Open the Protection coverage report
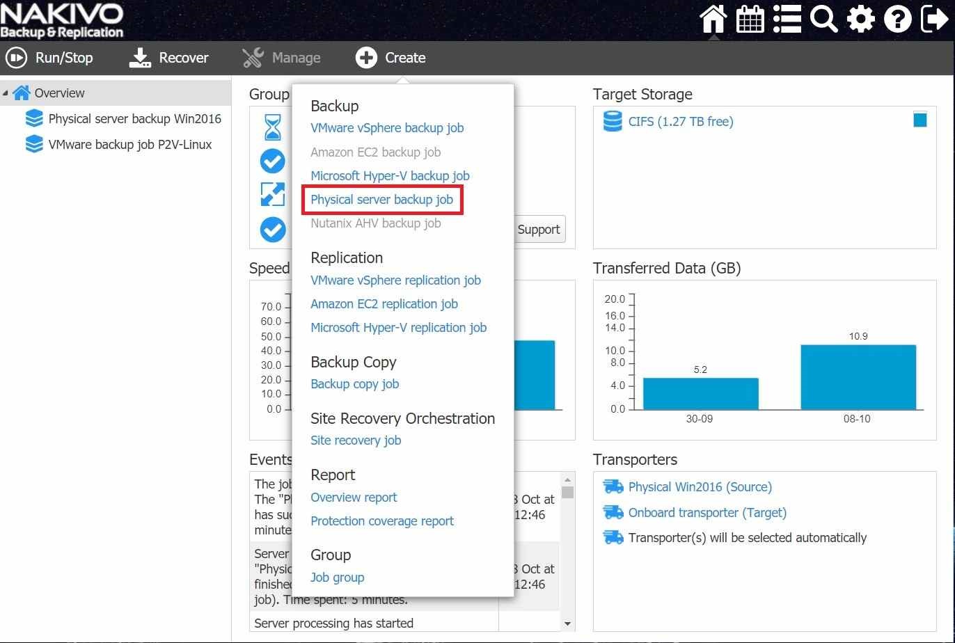This screenshot has width=955, height=643. [382, 521]
